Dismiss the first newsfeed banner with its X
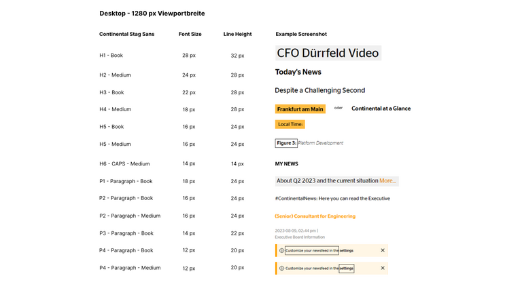The height and width of the screenshot is (293, 522). (383, 250)
